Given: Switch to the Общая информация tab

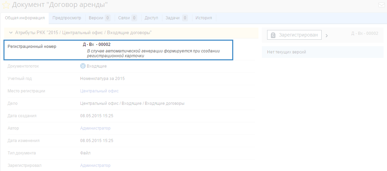Looking at the screenshot, I should [25, 18].
